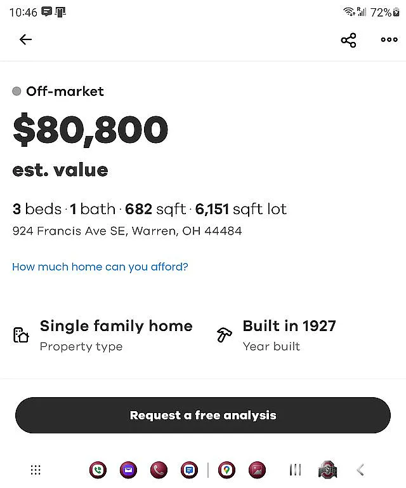
Task: Launch the blue messages app icon
Action: pos(188,470)
